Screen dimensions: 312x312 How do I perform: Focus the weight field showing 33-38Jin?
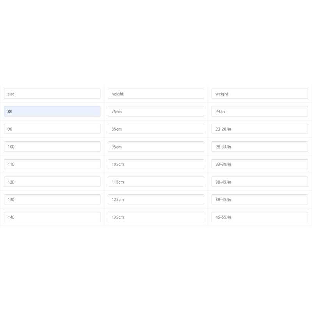tap(260, 164)
